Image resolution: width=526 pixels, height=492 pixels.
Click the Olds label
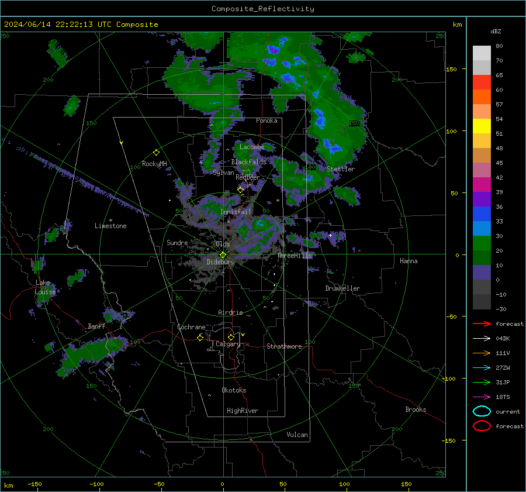coord(223,244)
